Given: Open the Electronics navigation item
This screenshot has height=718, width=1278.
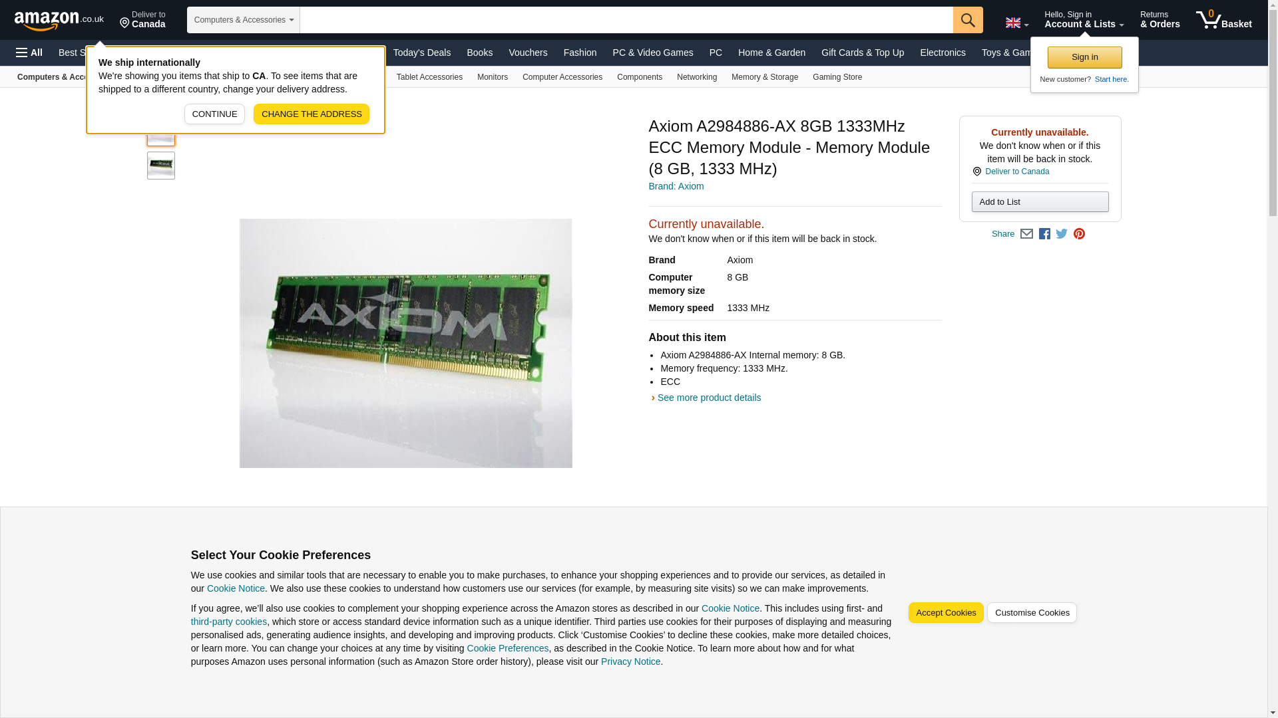Looking at the screenshot, I should tap(943, 53).
